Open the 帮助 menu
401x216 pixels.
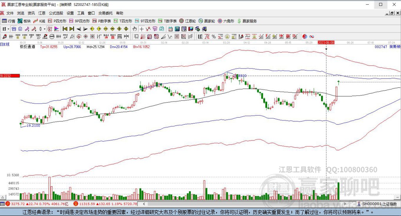coord(119,13)
